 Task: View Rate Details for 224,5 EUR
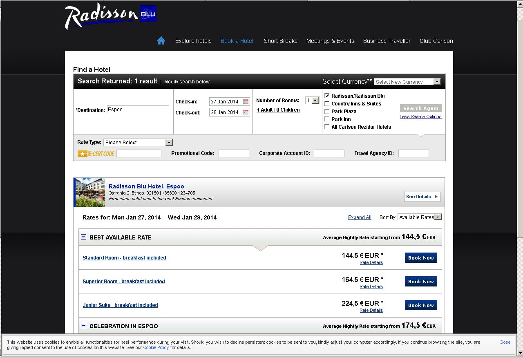(x=371, y=311)
